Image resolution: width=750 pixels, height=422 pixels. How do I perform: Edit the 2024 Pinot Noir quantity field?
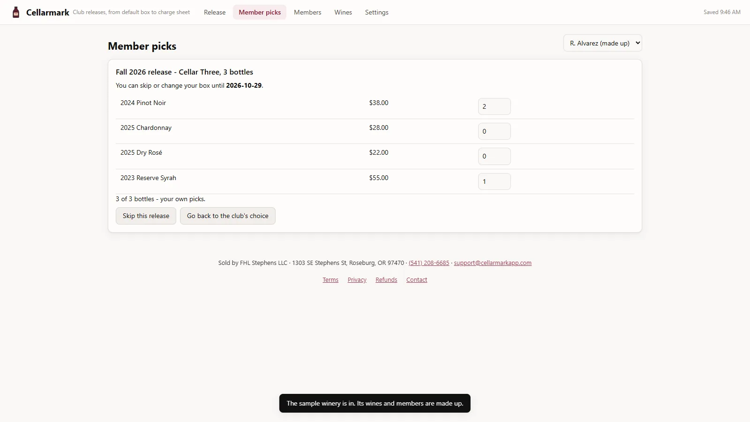point(494,106)
